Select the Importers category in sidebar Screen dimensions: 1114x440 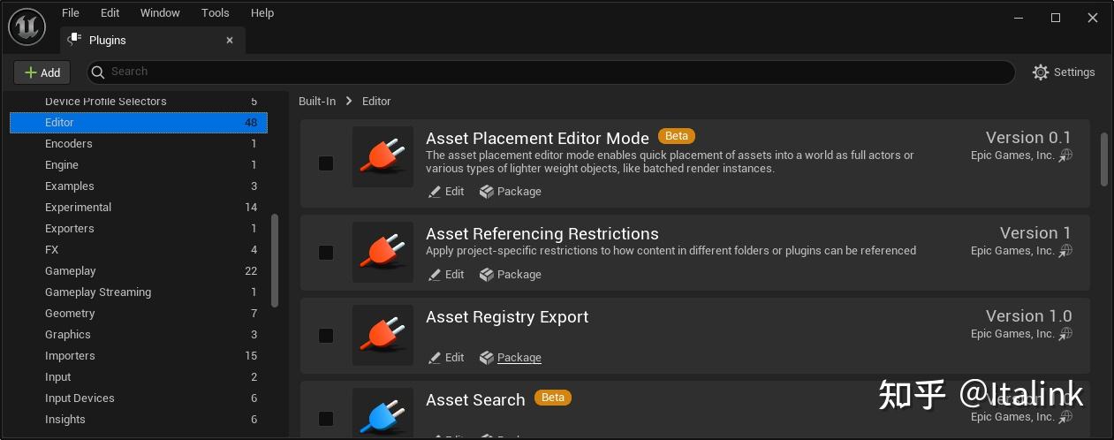(70, 356)
